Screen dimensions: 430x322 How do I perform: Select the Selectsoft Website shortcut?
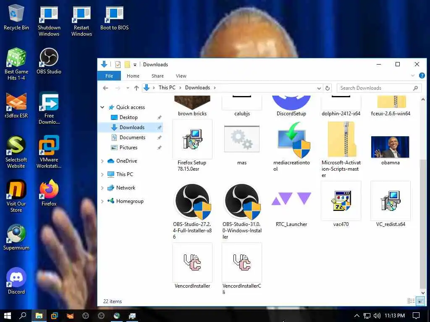pos(16,152)
